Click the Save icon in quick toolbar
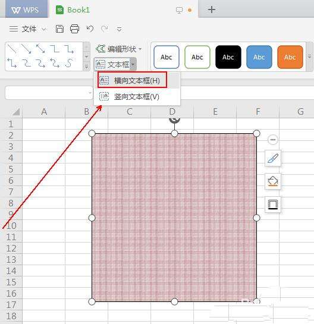The height and width of the screenshot is (324, 314). [59, 29]
